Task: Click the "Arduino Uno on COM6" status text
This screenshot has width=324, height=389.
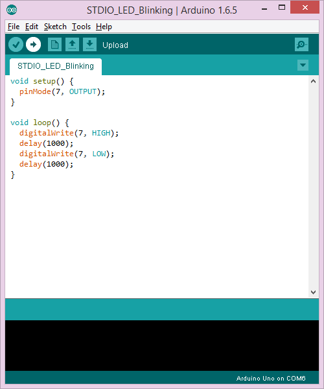Action: coord(271,379)
